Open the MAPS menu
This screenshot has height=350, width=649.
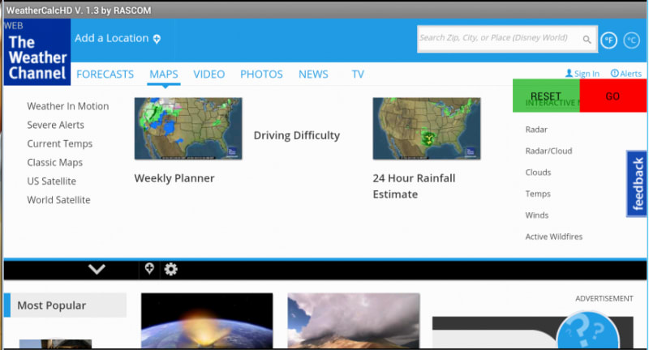tap(164, 75)
